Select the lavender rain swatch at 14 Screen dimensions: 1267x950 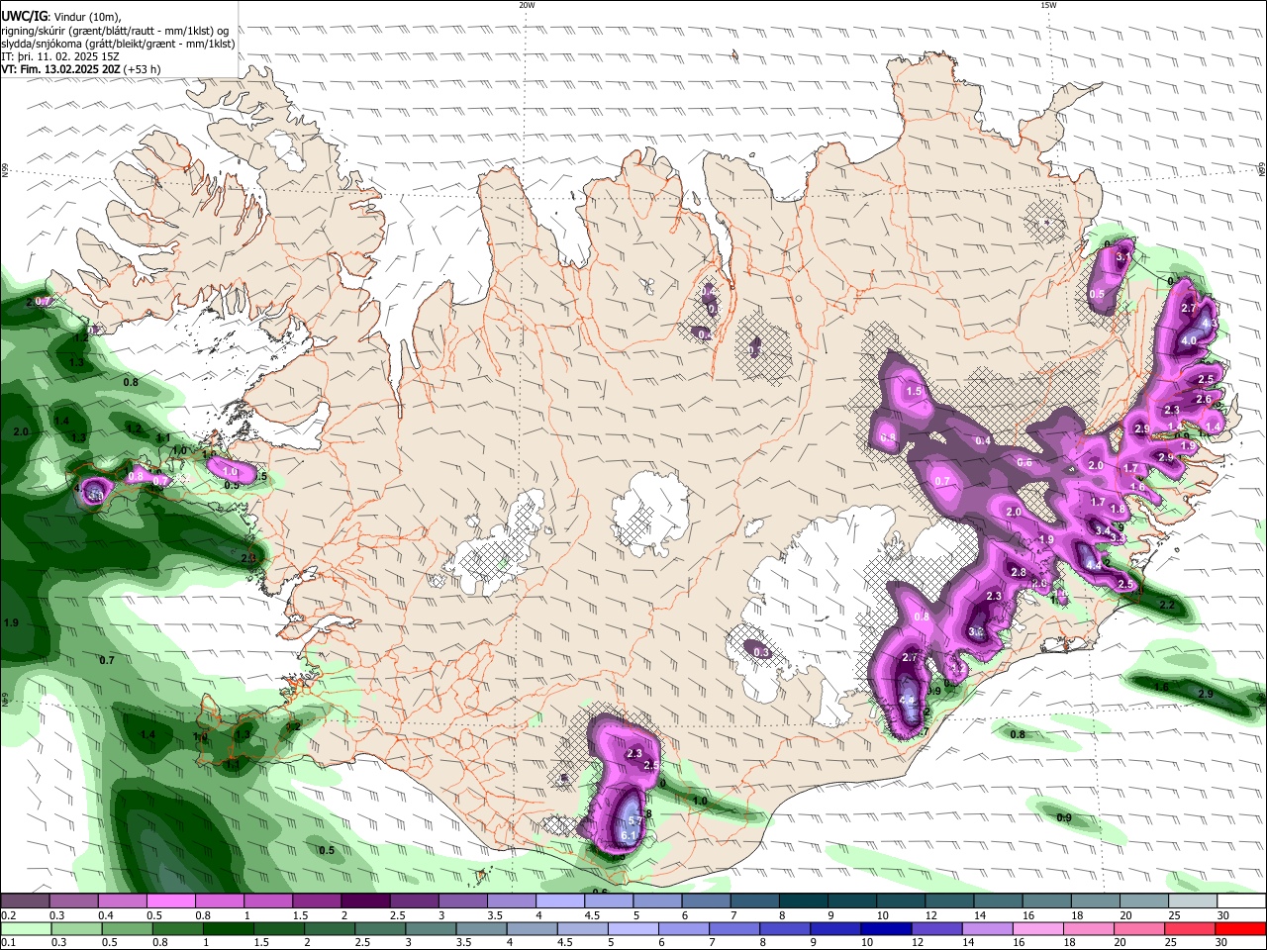(x=987, y=929)
